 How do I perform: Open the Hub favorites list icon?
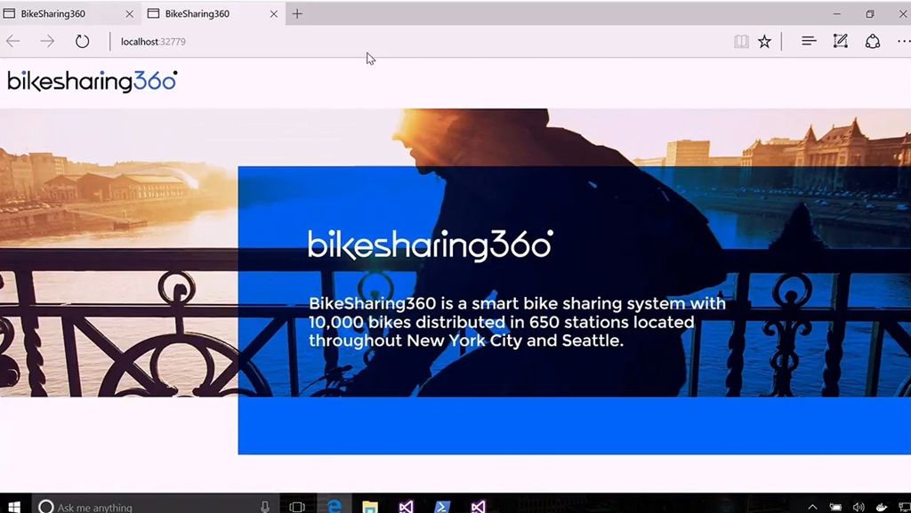click(809, 42)
